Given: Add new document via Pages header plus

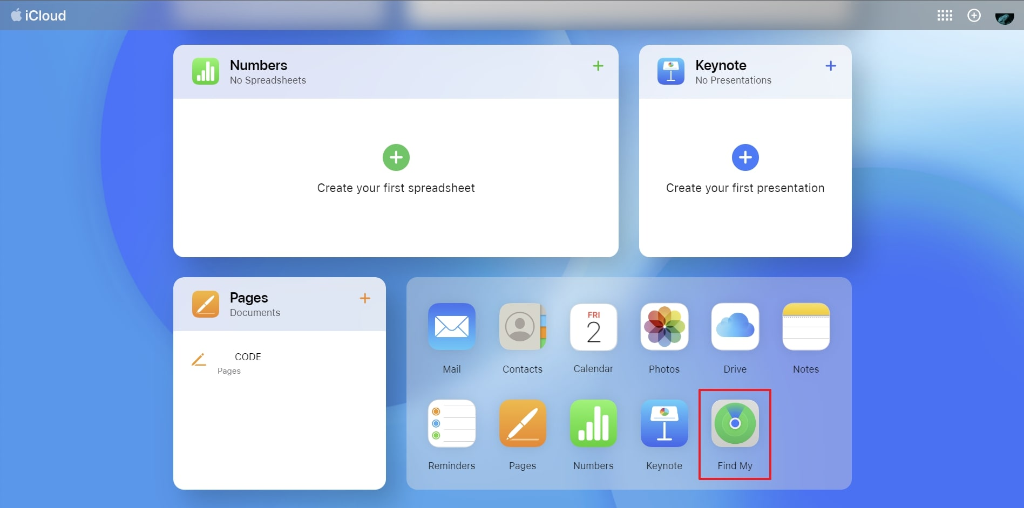Looking at the screenshot, I should pos(365,298).
